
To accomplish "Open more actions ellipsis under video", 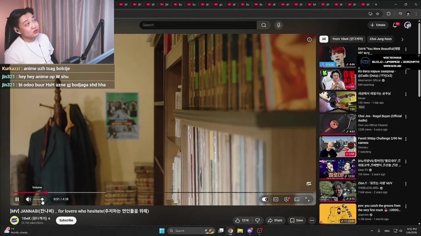I will coord(312,220).
